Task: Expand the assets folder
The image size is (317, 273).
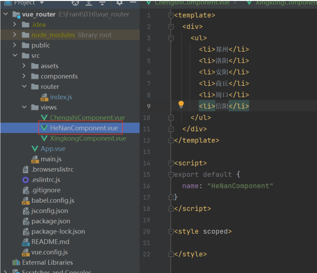Action: pos(24,66)
